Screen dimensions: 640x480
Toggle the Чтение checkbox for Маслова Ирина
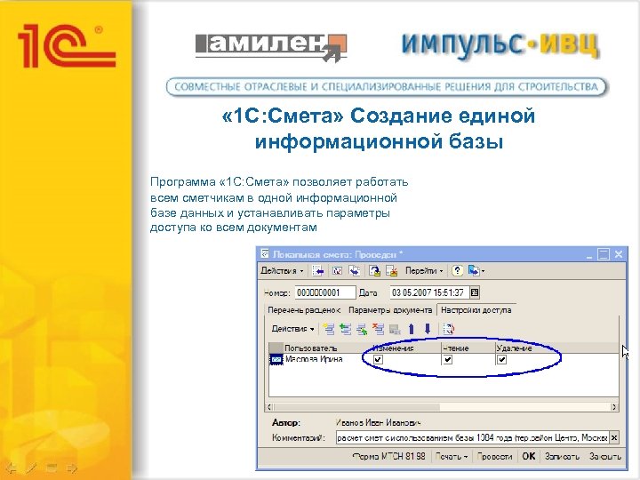448,360
